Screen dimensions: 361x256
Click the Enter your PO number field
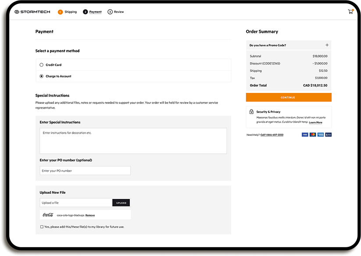85,170
